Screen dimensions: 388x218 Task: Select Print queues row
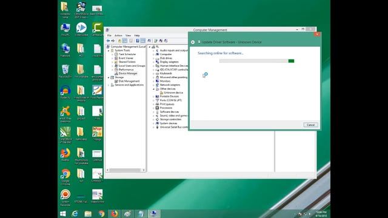[x=167, y=104]
